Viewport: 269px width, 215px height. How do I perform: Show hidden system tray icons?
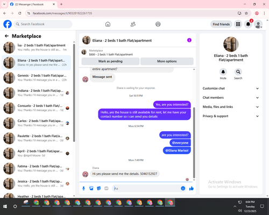tap(235, 206)
